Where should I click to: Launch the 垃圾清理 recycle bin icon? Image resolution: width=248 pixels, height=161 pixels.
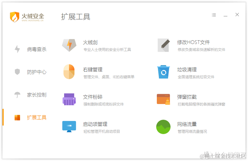tap(163, 72)
